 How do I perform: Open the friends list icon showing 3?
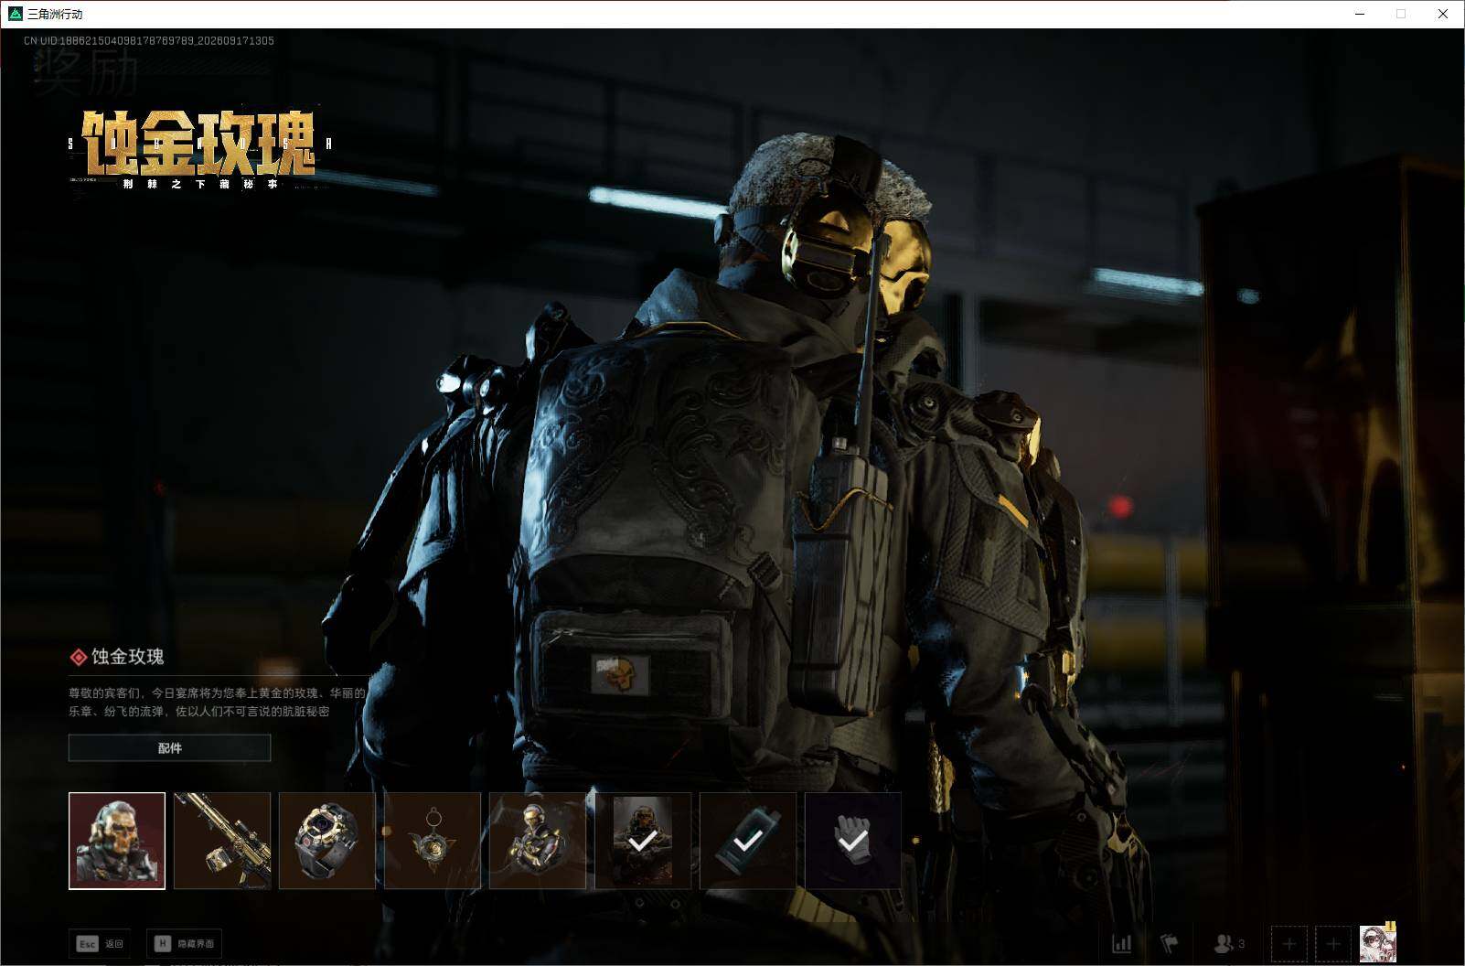[1228, 943]
